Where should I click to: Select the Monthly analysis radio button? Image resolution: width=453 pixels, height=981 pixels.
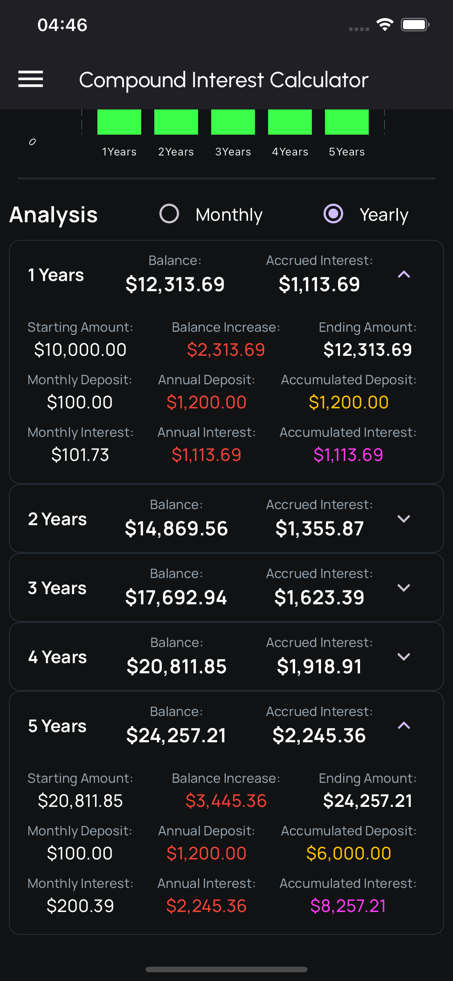point(169,213)
